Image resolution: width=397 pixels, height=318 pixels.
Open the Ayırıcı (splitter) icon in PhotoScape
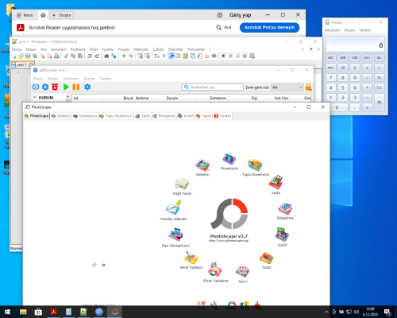click(242, 272)
